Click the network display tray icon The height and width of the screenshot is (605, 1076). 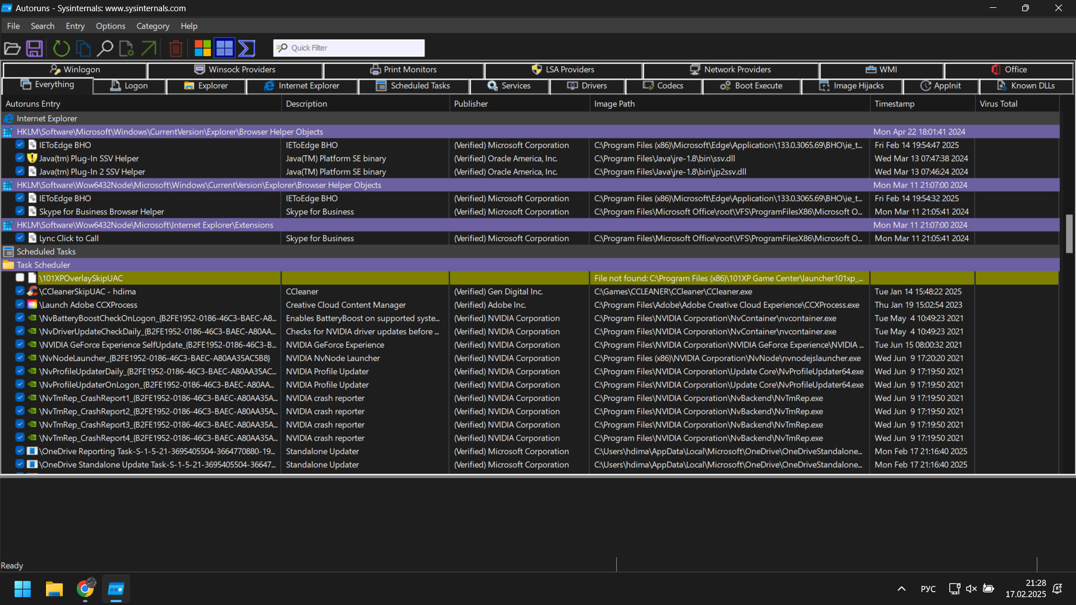(x=954, y=589)
